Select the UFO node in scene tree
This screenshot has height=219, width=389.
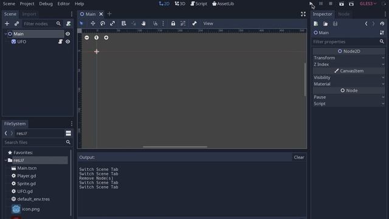[22, 42]
